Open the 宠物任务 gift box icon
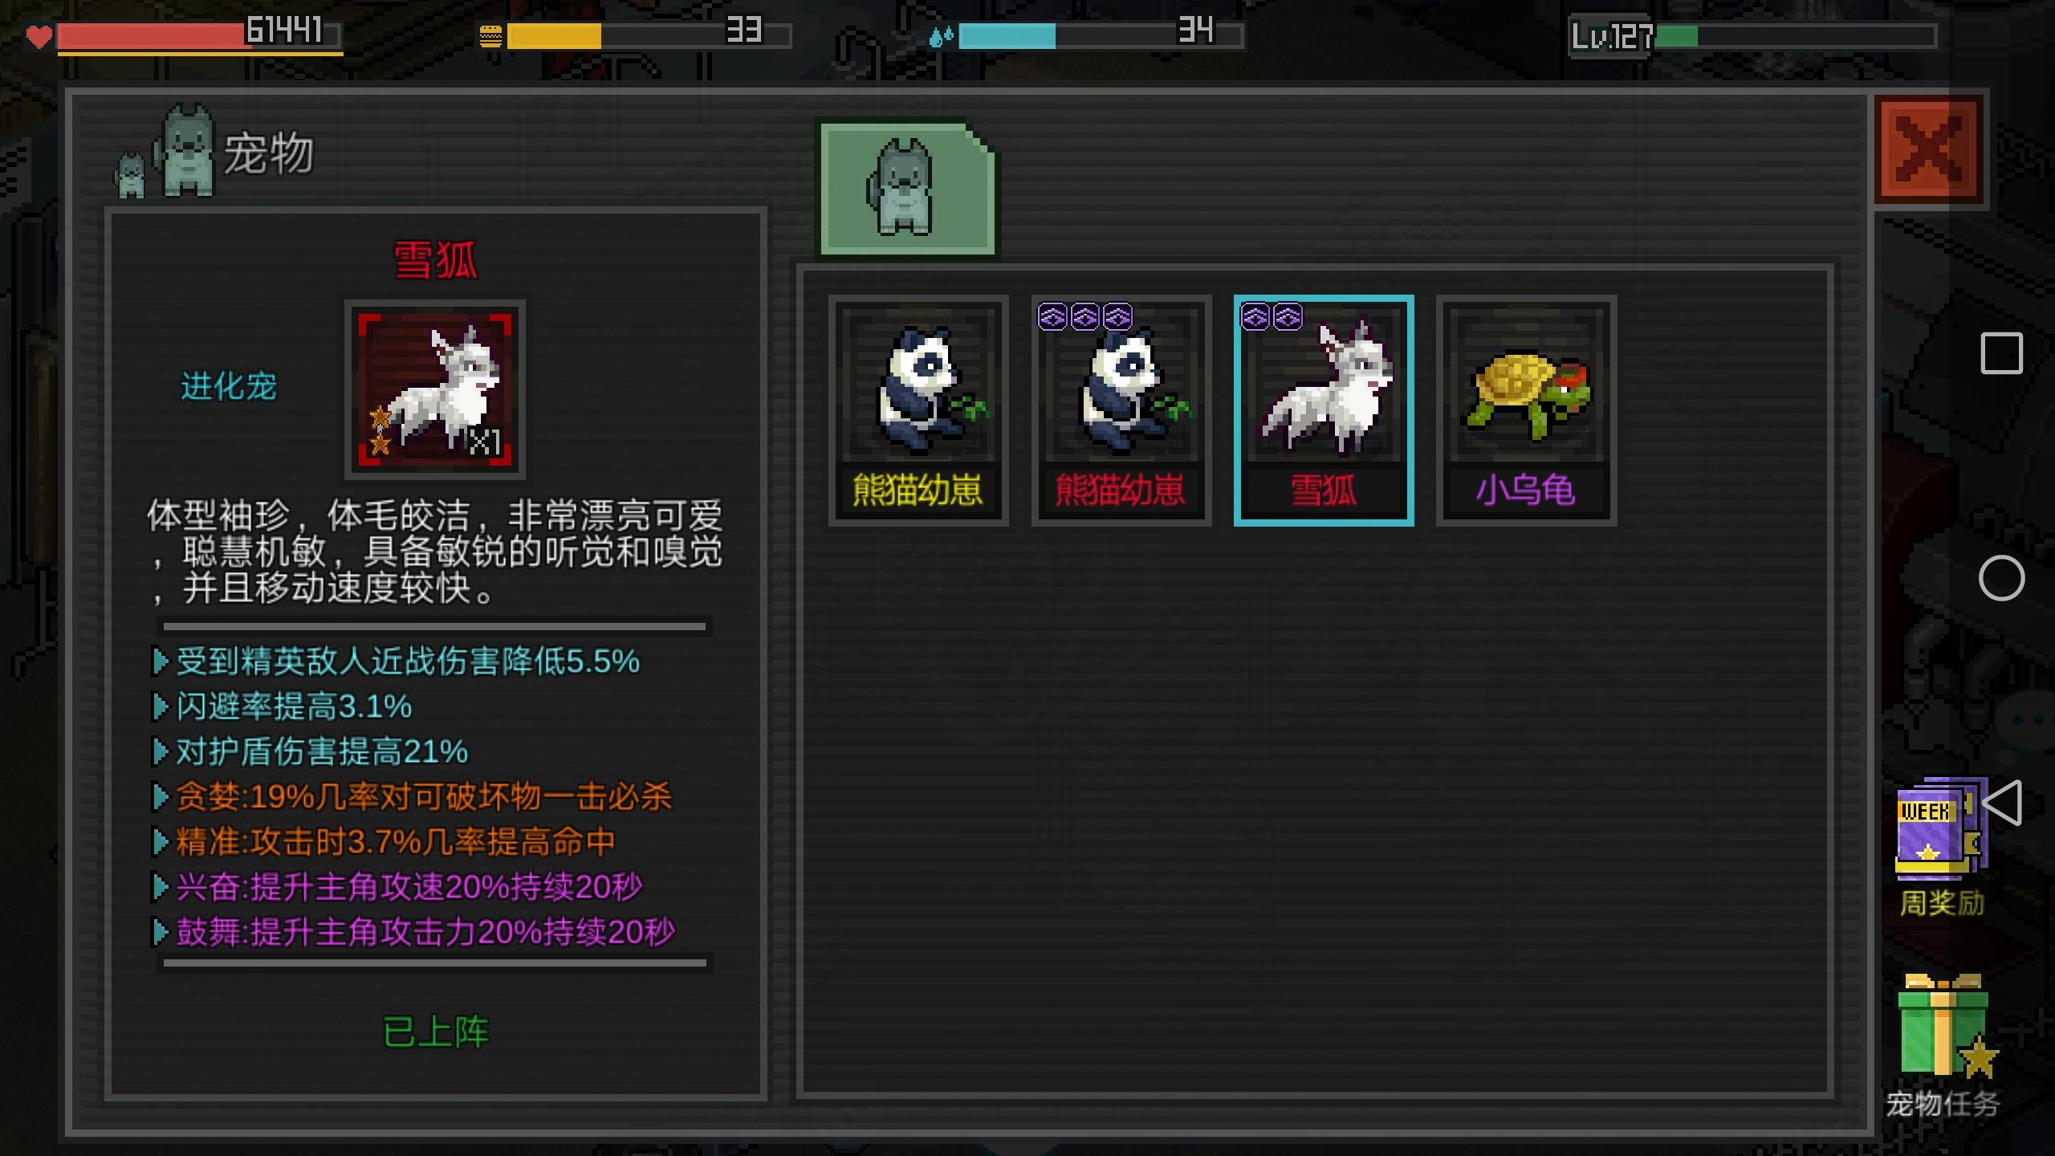Viewport: 2055px width, 1156px height. coord(1943,1045)
